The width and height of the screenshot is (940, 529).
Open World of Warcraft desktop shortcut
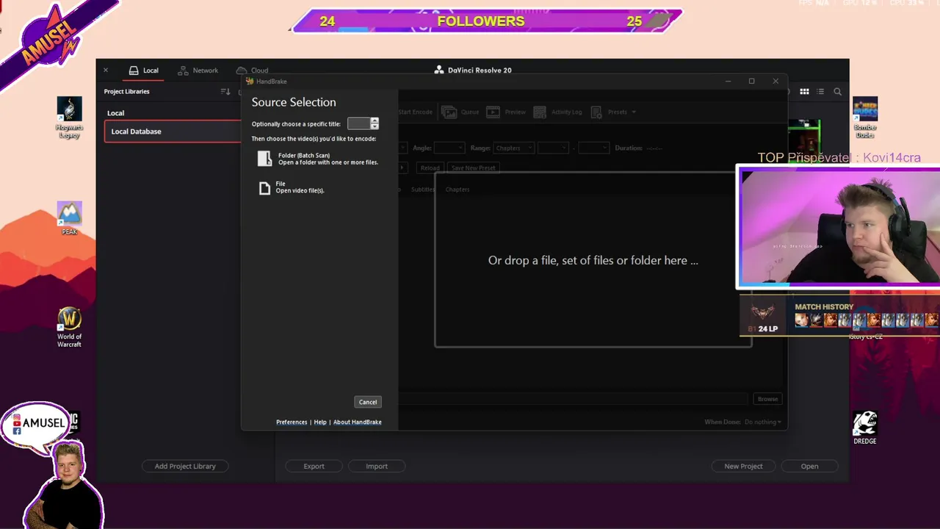[69, 328]
